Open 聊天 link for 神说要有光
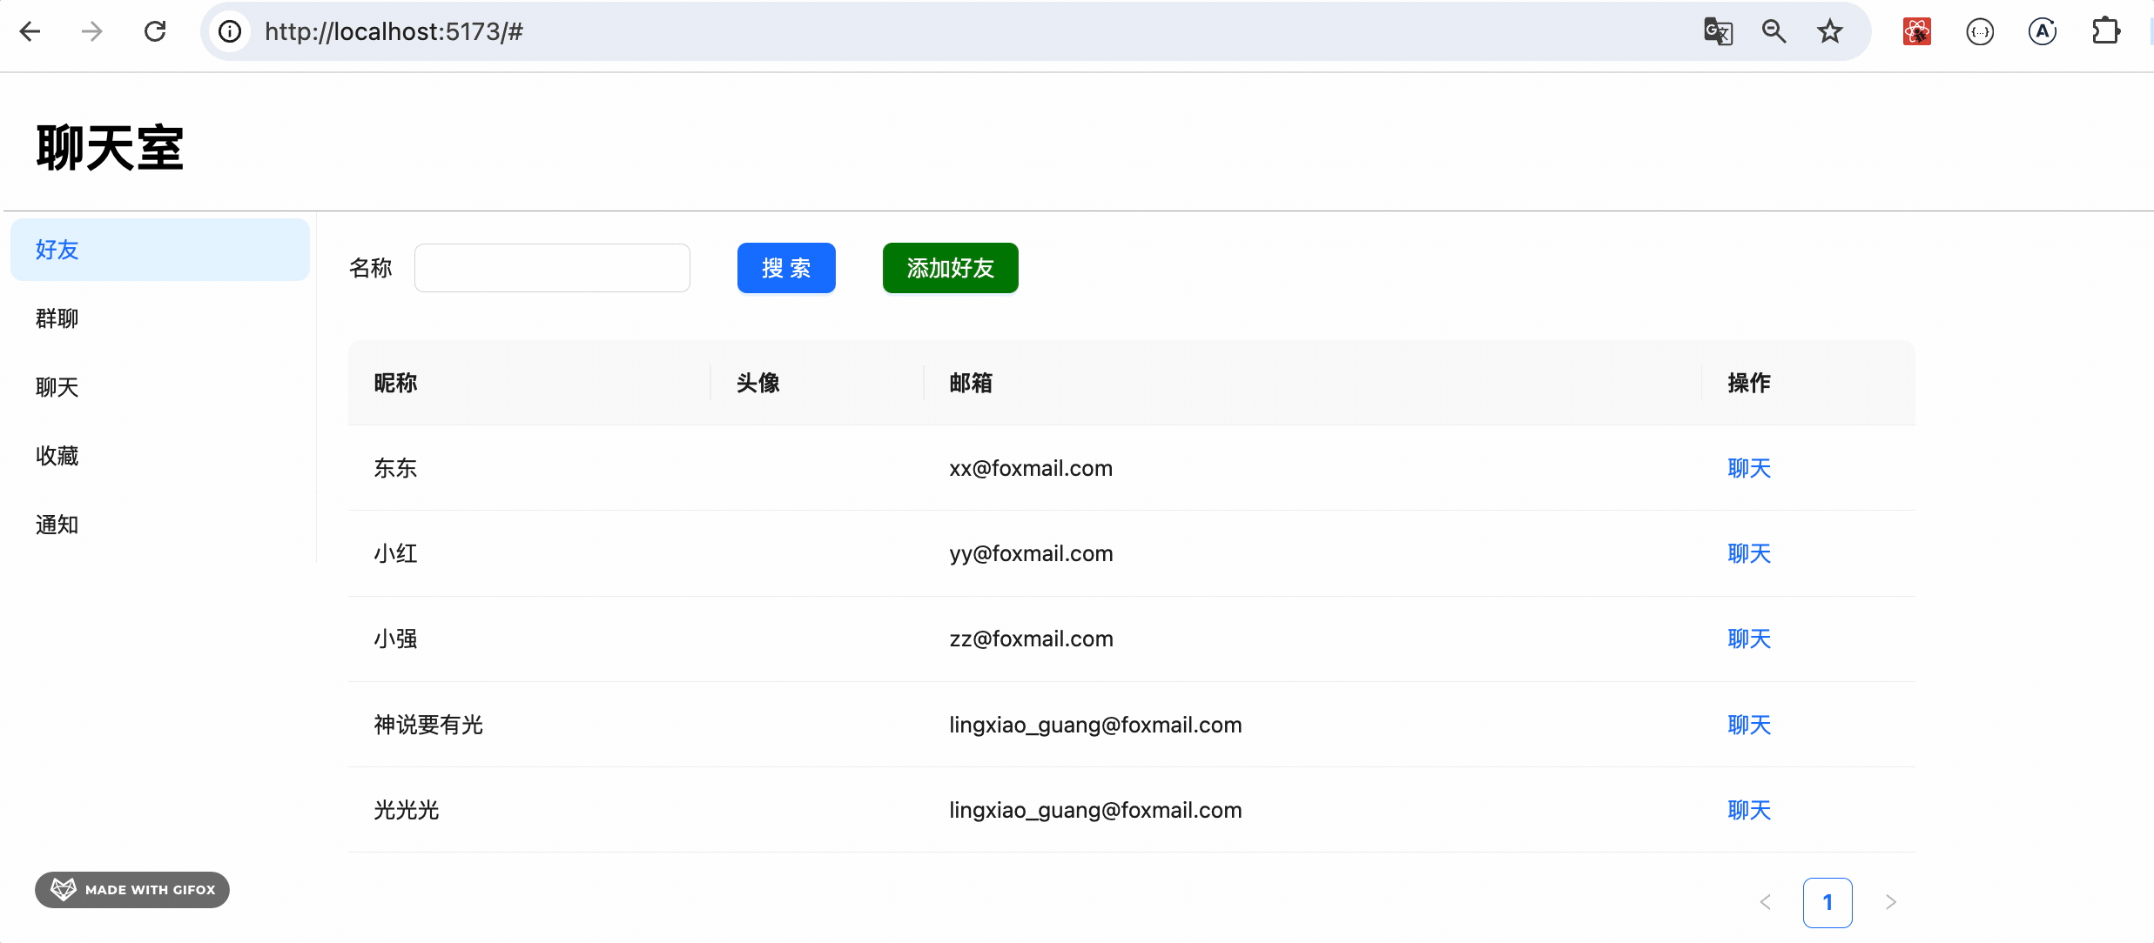 pyautogui.click(x=1748, y=725)
